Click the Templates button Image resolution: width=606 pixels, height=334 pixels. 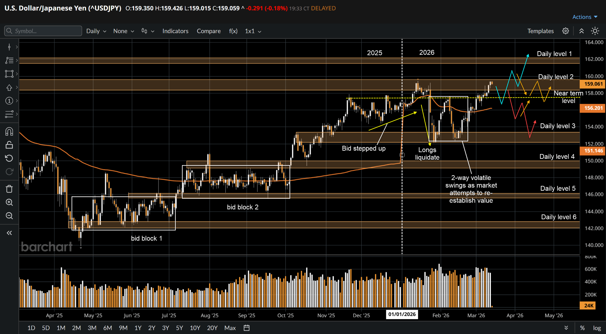click(540, 31)
